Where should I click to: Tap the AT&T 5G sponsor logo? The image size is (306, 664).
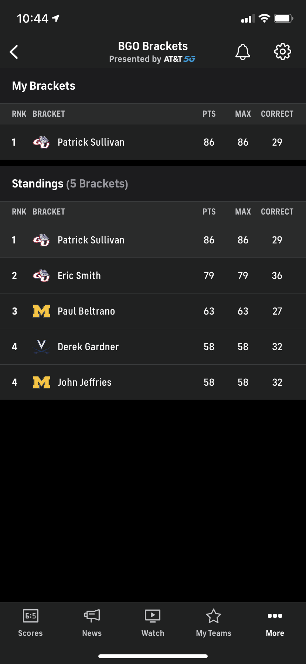[x=180, y=59]
